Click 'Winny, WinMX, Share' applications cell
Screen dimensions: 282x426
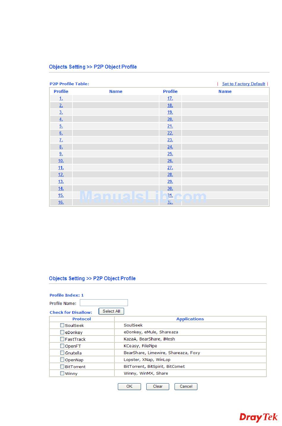click(190, 373)
